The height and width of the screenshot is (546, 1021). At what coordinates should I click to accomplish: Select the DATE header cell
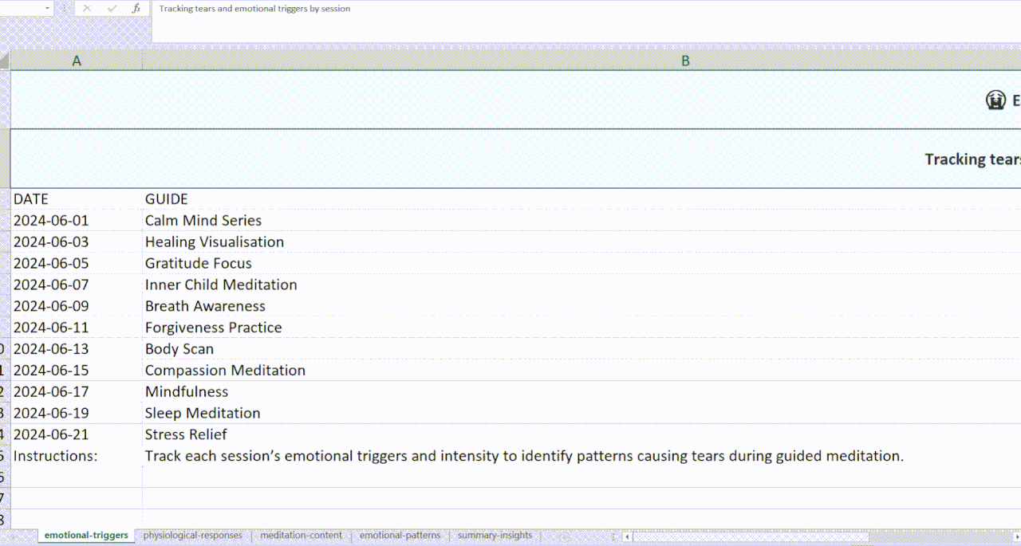(x=77, y=199)
